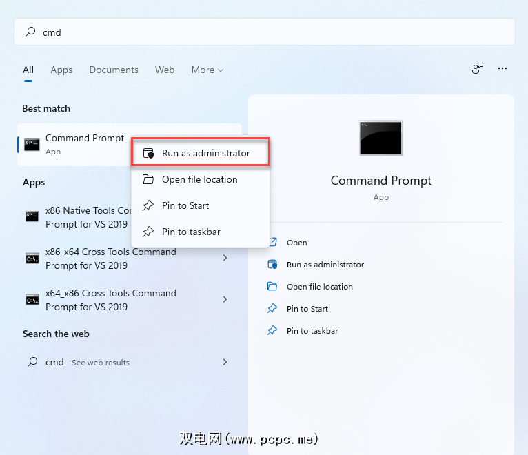Expand x64_x86 Cross Tools prompt chevron
The height and width of the screenshot is (455, 528).
coord(225,299)
